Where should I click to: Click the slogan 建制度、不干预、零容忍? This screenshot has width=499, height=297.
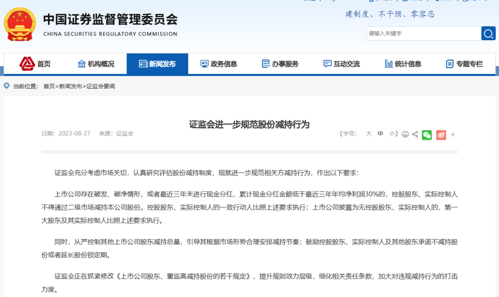pos(390,14)
